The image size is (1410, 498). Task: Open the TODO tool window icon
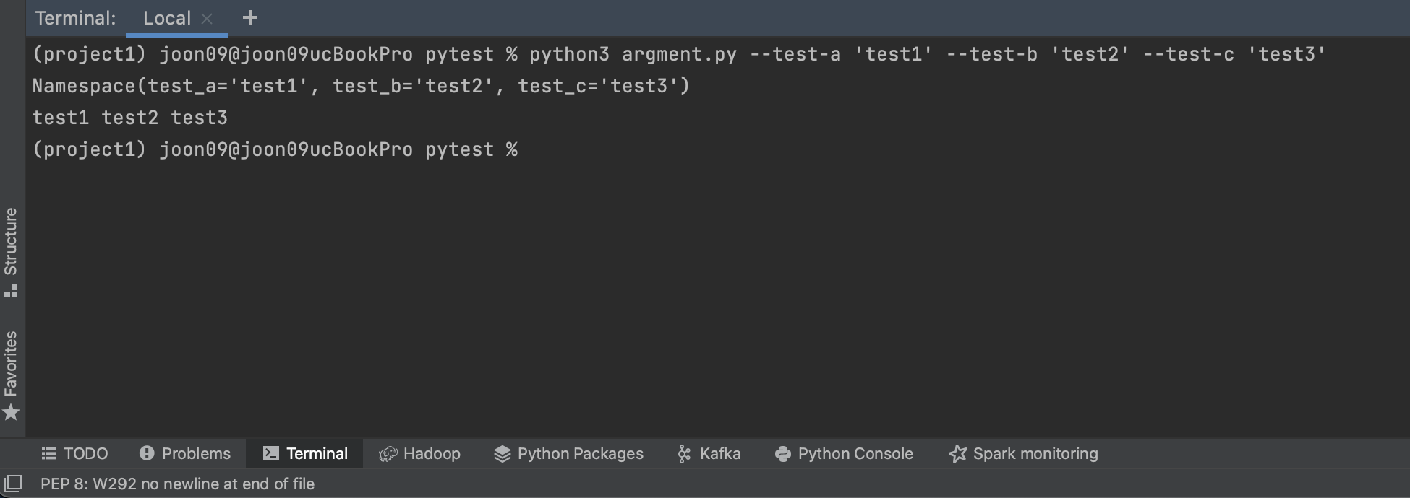(48, 453)
